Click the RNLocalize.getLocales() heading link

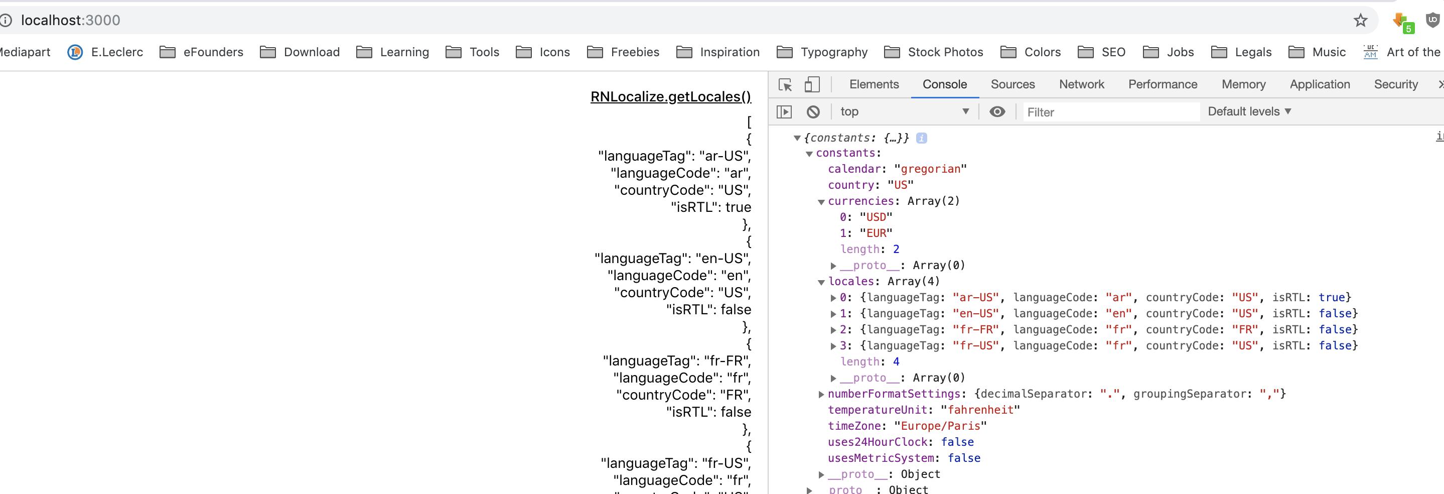[670, 96]
